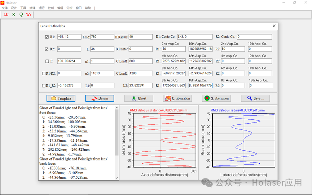Click the ghost list scrollbar down arrow
This screenshot has height=195, width=312.
click(x=117, y=178)
